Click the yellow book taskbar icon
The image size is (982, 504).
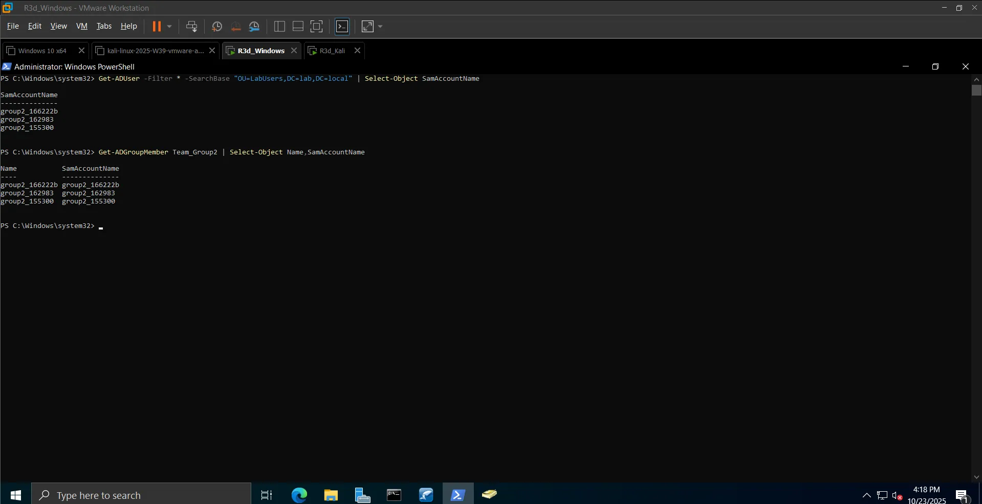[x=489, y=495]
